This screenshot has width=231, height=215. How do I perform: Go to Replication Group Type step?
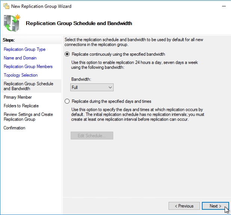[24, 49]
